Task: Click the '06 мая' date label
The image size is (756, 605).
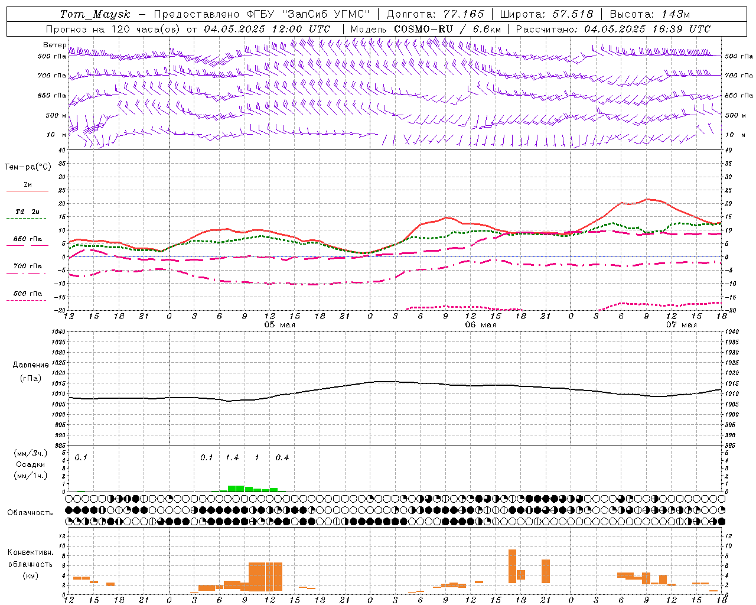Action: coord(481,325)
